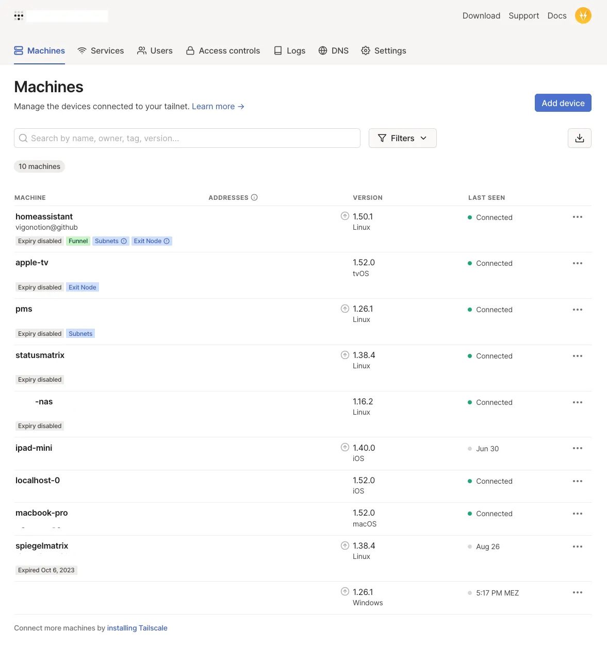
Task: Click the installing Tailscale link
Action: click(137, 627)
